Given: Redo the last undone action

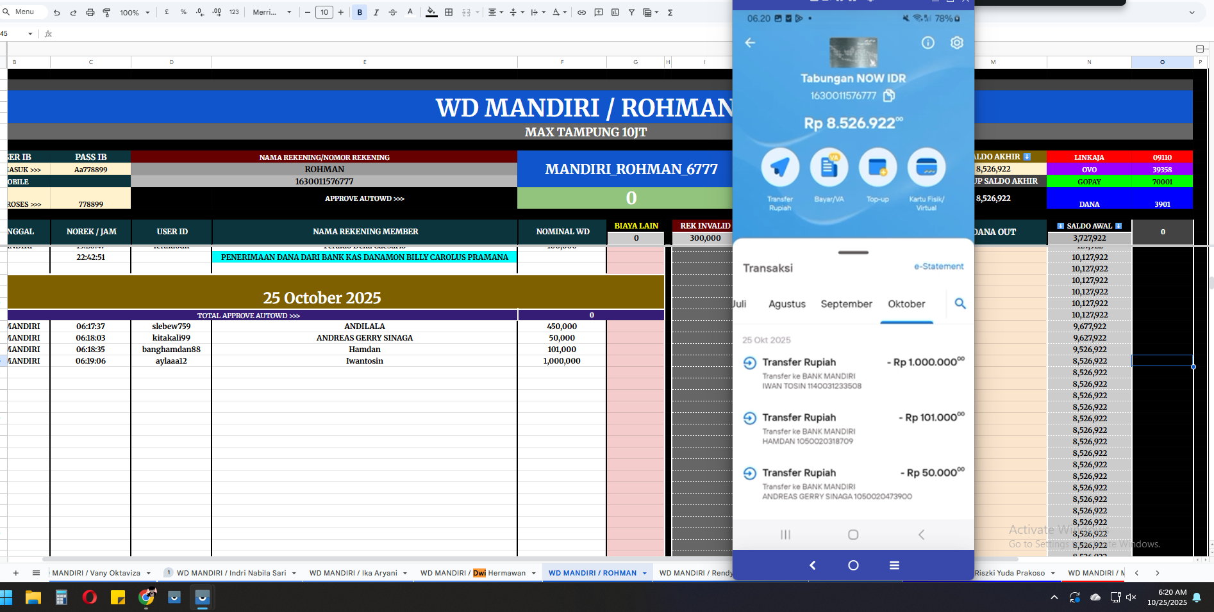Looking at the screenshot, I should click(73, 12).
